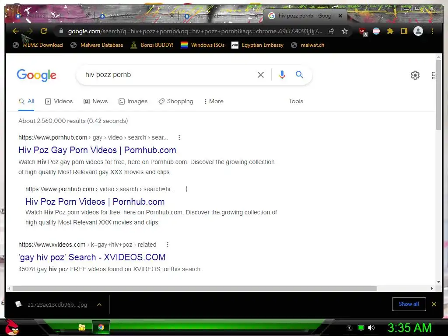Close the downloads bar
Viewport: 448px width, 336px height.
434,304
